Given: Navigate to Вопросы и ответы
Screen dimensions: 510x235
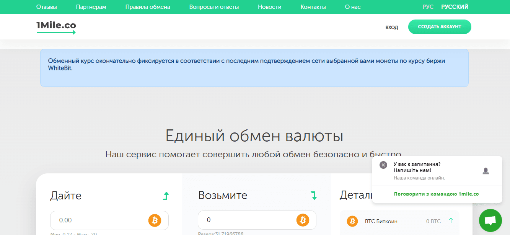Looking at the screenshot, I should [x=214, y=7].
